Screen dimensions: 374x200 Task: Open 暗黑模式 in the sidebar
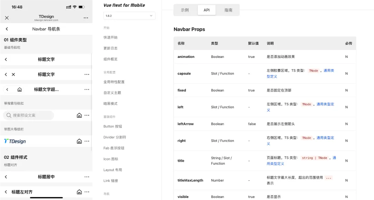tap(110, 104)
